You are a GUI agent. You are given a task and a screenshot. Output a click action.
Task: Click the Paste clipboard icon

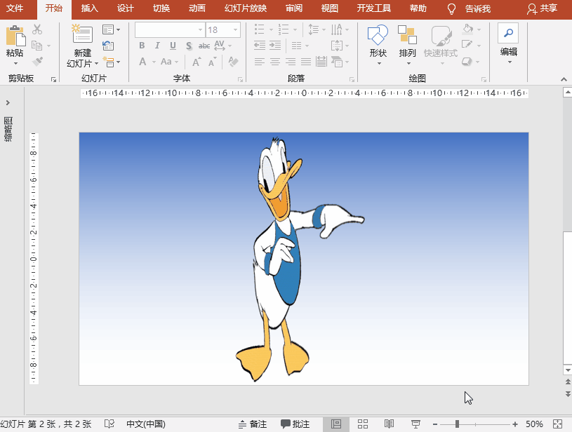[x=15, y=36]
